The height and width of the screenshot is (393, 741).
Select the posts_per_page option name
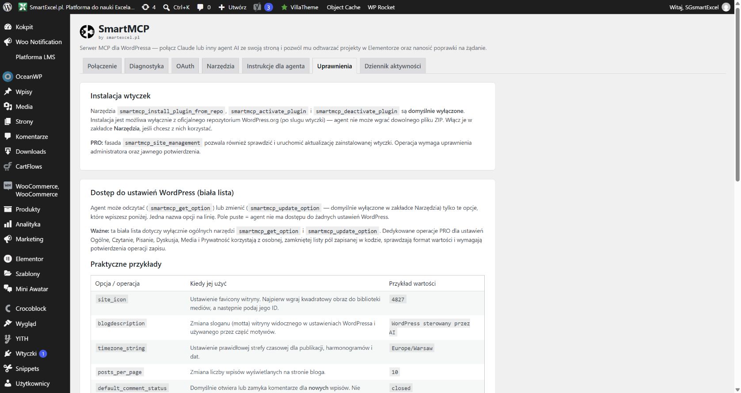[x=120, y=372]
